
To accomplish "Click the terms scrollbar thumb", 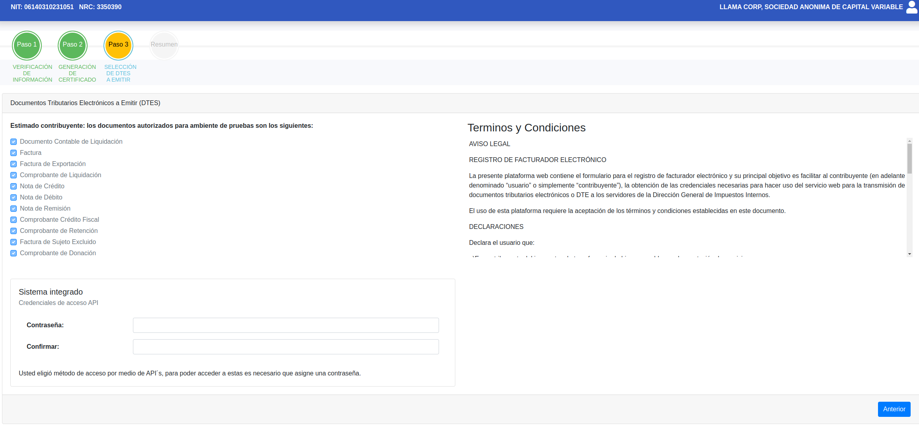I will (x=909, y=158).
